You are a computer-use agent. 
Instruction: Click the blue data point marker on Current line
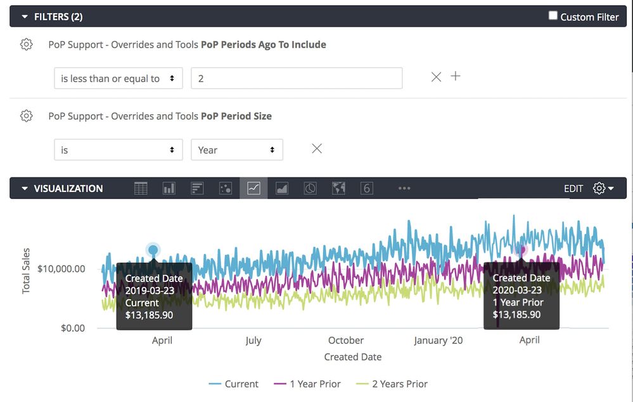coord(153,250)
